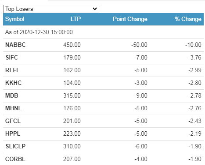Click the -10.00 percent change cell
The image size is (205, 165).
click(x=193, y=45)
